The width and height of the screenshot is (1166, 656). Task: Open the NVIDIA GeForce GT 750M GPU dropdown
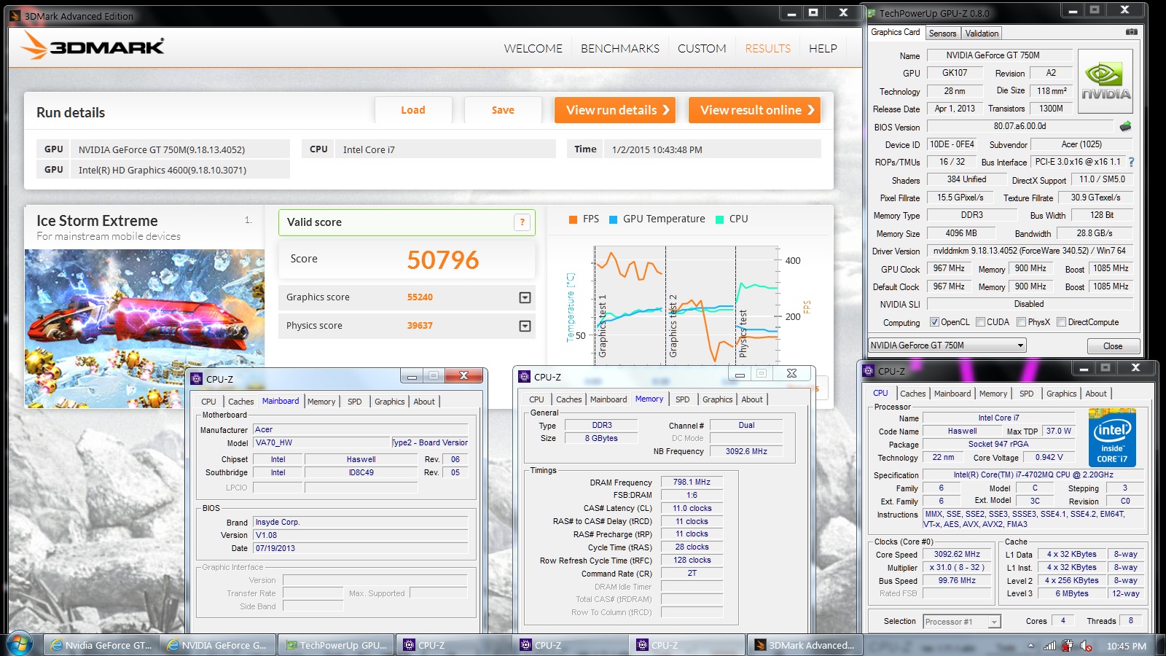(x=947, y=345)
